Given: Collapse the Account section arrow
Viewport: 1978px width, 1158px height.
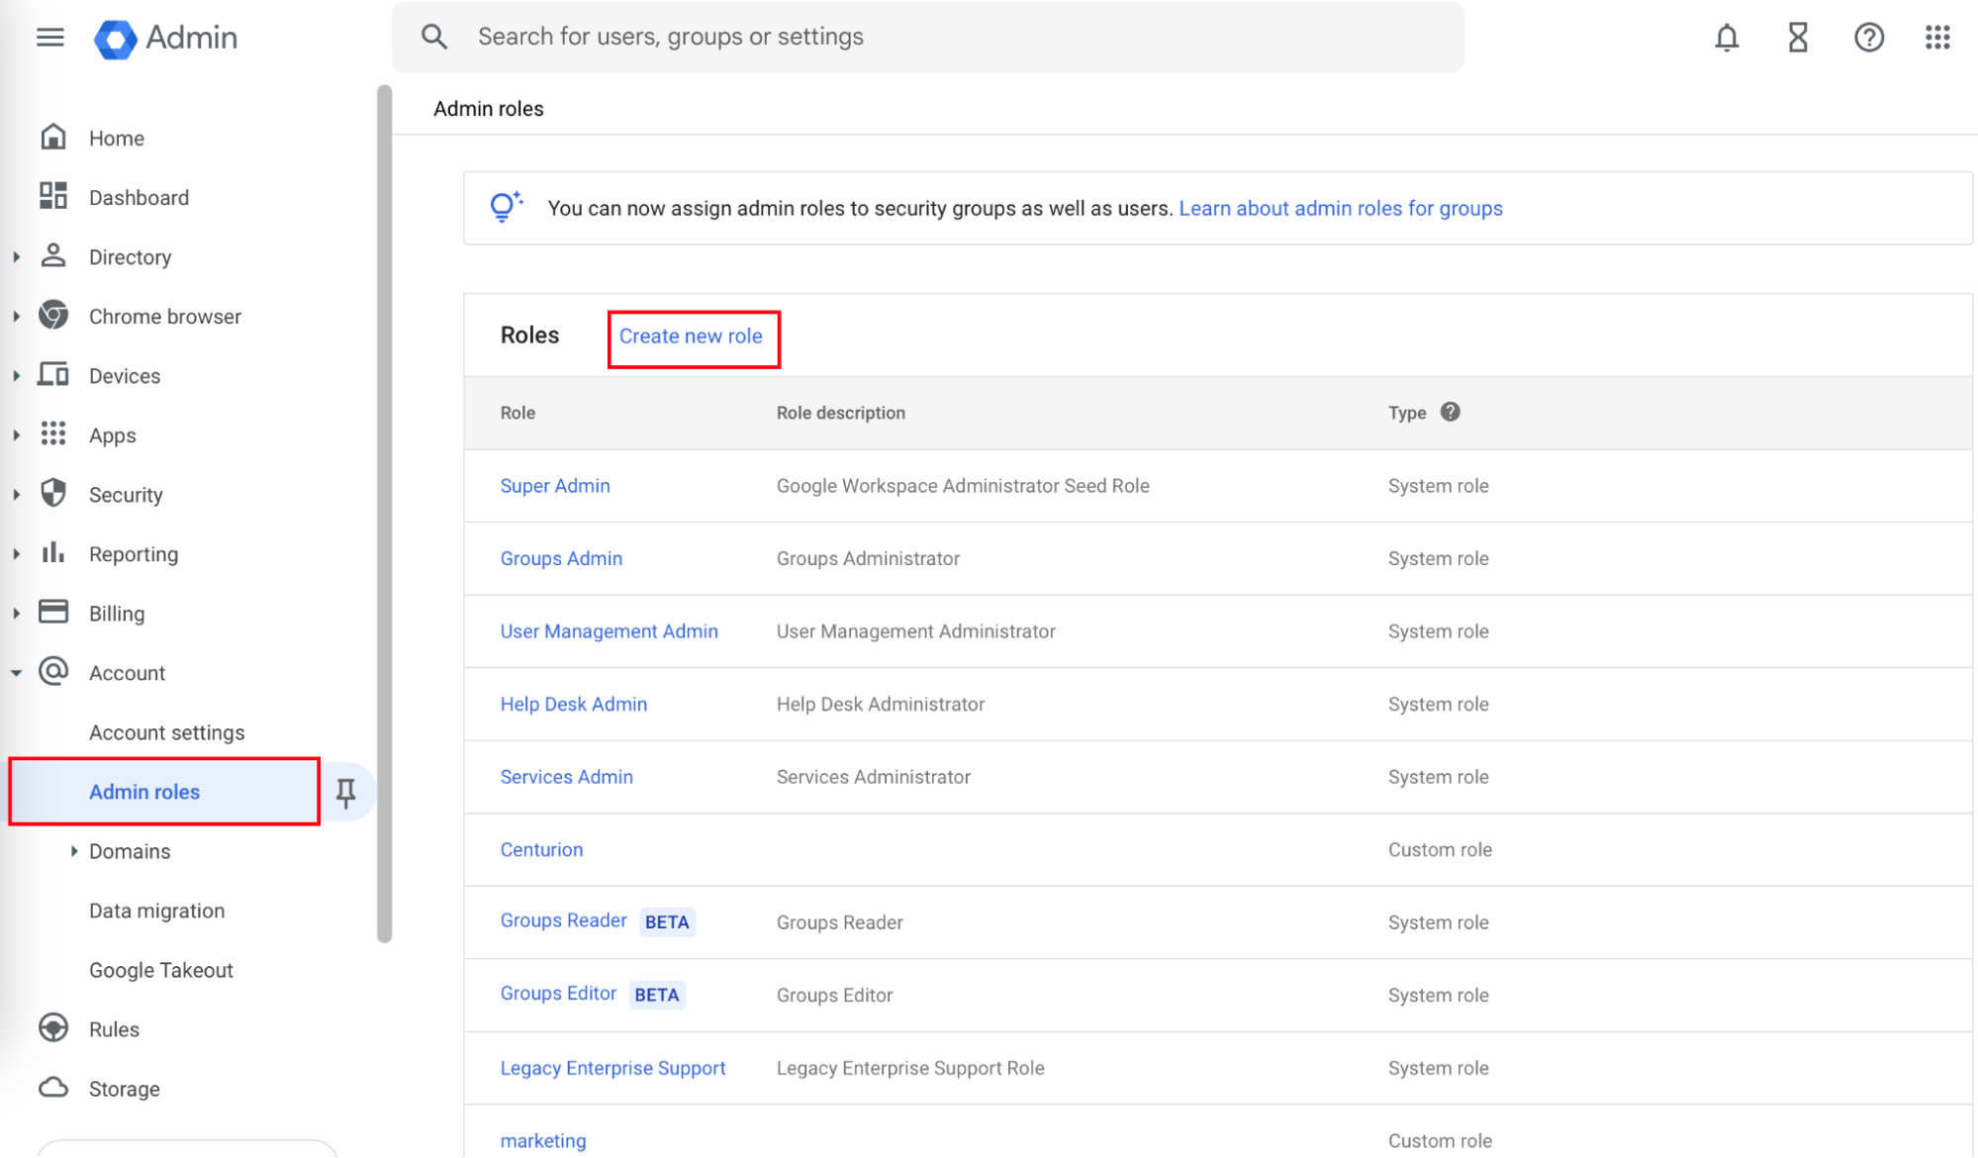Looking at the screenshot, I should tap(17, 673).
